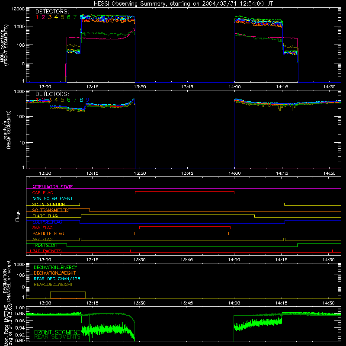Click the DECIMATION_ENERGY legend label
The height and width of the screenshot is (346, 346).
[x=55, y=267]
